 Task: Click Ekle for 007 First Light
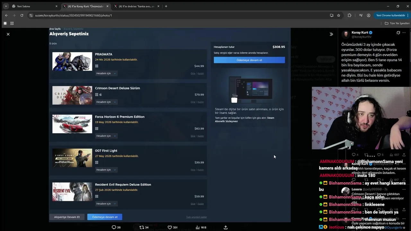pos(193,170)
